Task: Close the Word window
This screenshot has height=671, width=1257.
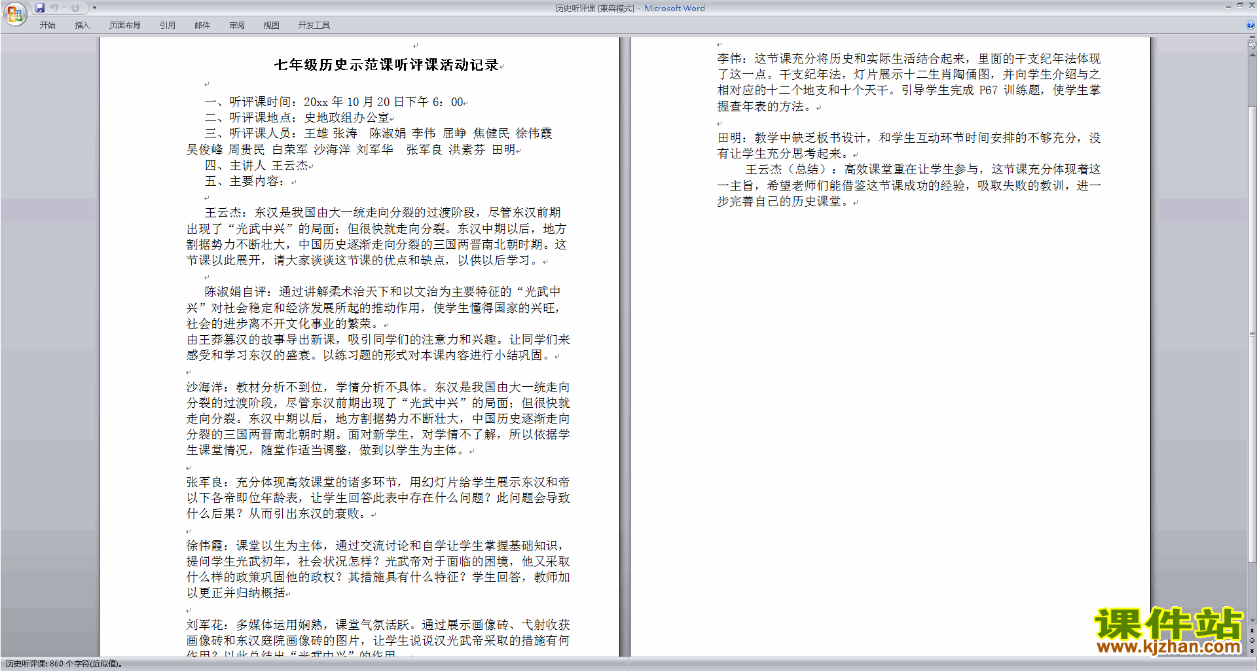Action: (x=1251, y=6)
